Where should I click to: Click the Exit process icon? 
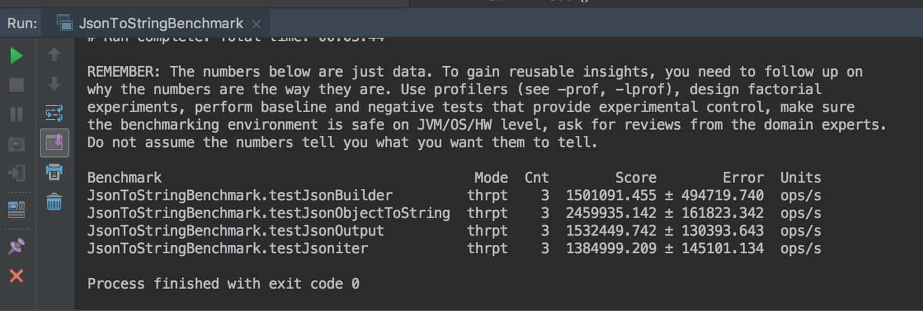[17, 173]
